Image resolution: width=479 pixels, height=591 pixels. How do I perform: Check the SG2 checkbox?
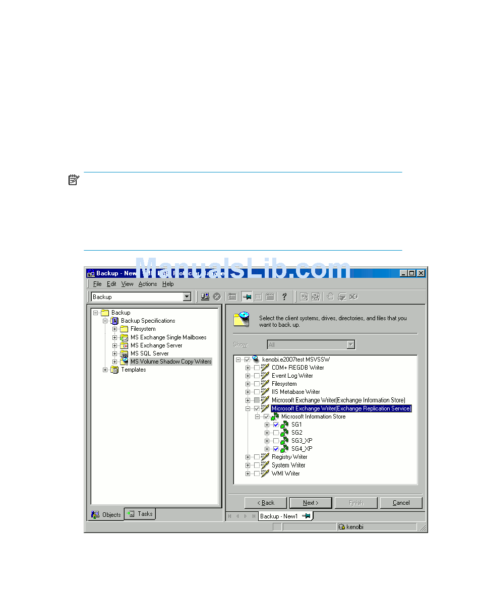(276, 433)
